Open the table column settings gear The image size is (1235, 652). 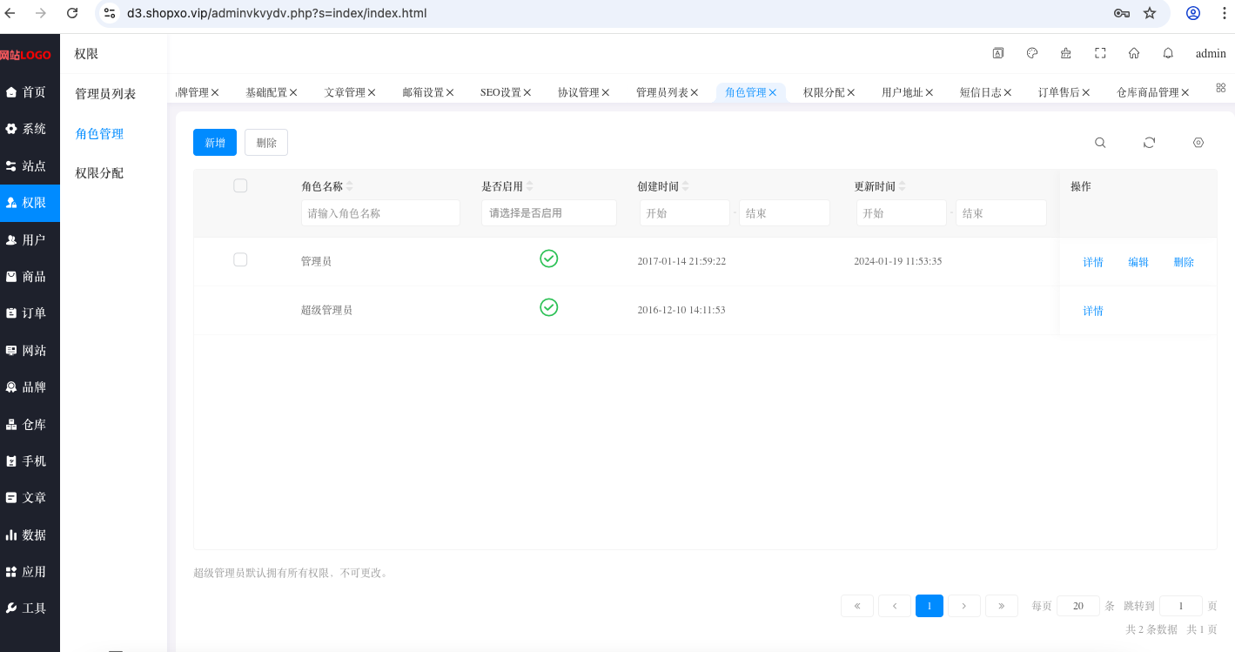coord(1198,143)
